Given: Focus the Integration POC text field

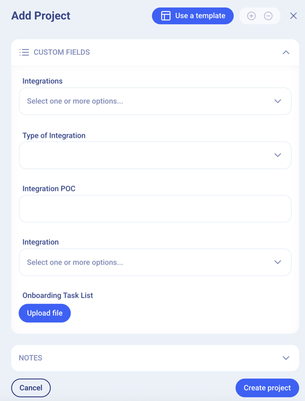Looking at the screenshot, I should pos(155,209).
